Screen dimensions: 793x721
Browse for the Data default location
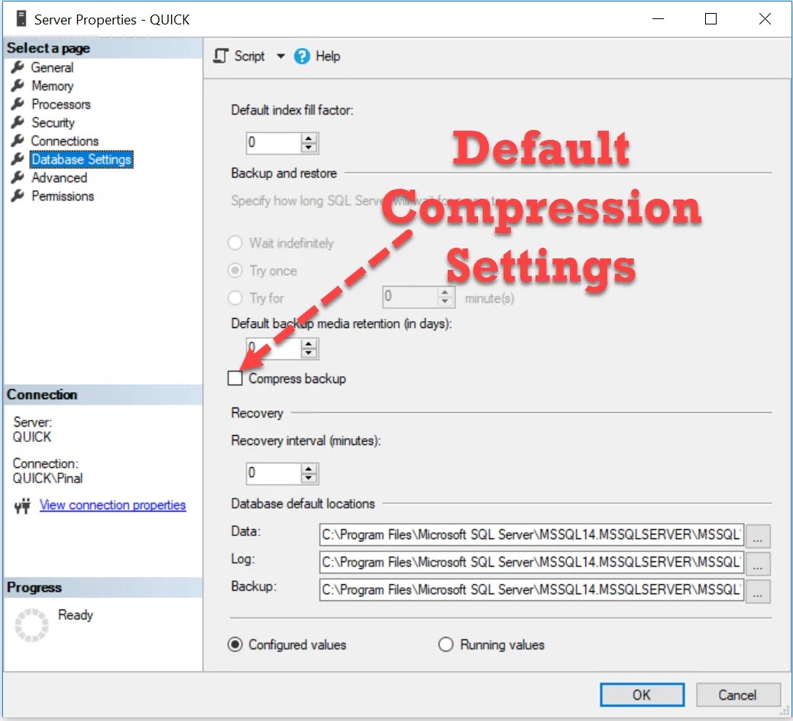tap(758, 535)
